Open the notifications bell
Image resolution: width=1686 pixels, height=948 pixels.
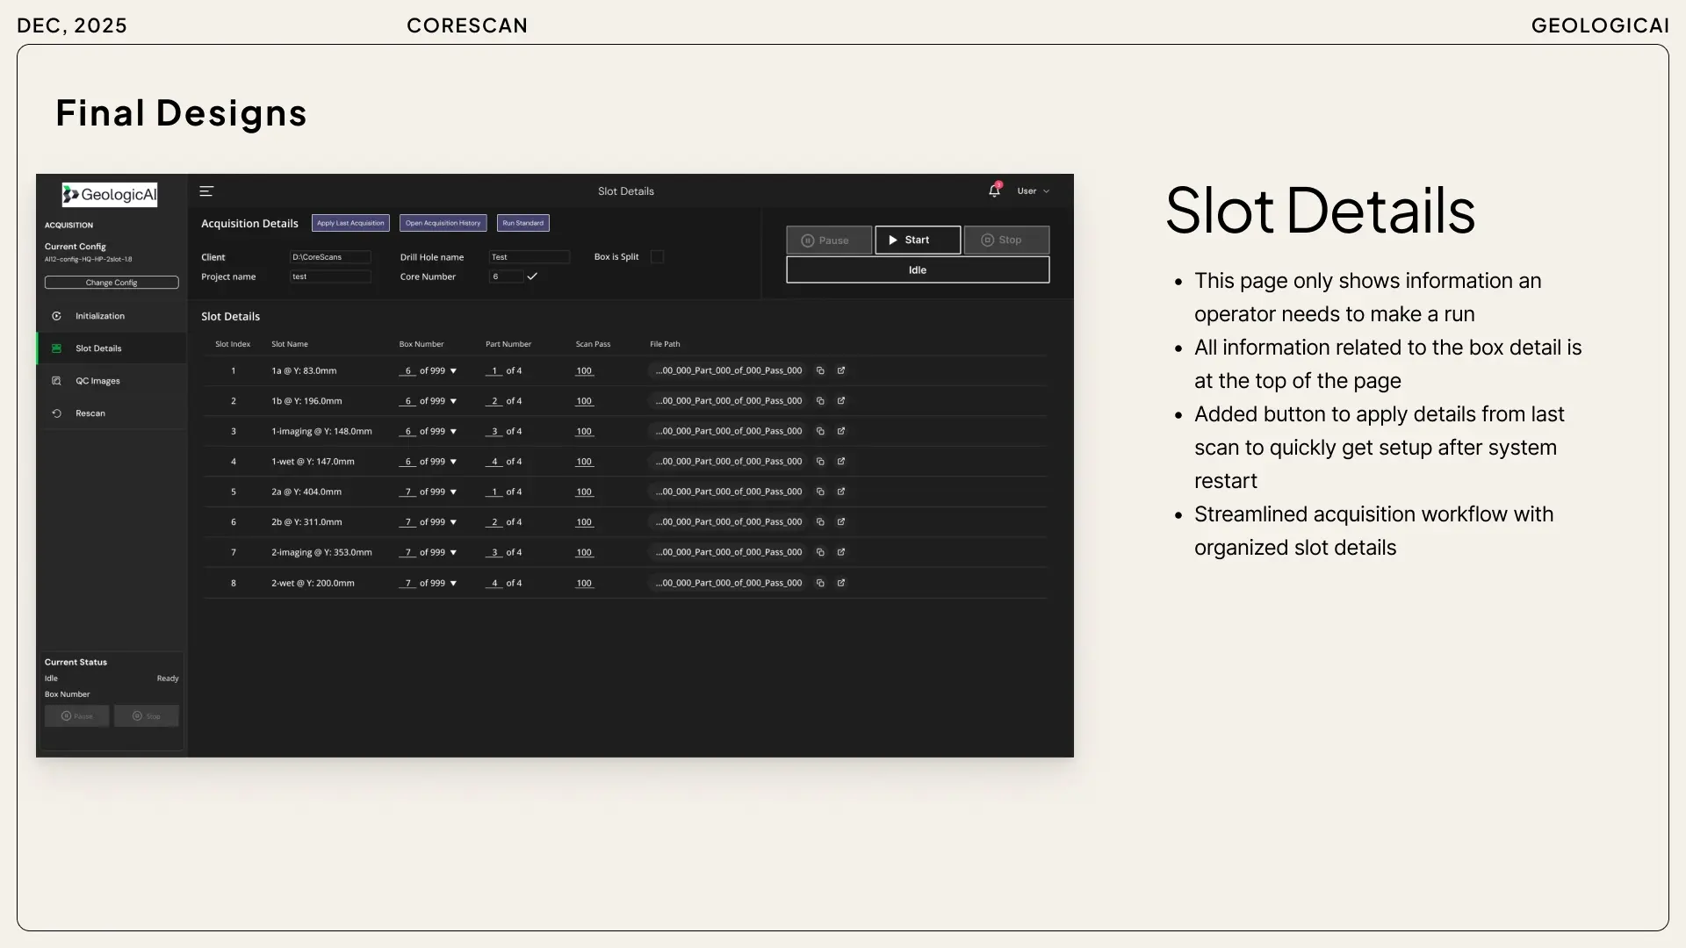click(994, 190)
